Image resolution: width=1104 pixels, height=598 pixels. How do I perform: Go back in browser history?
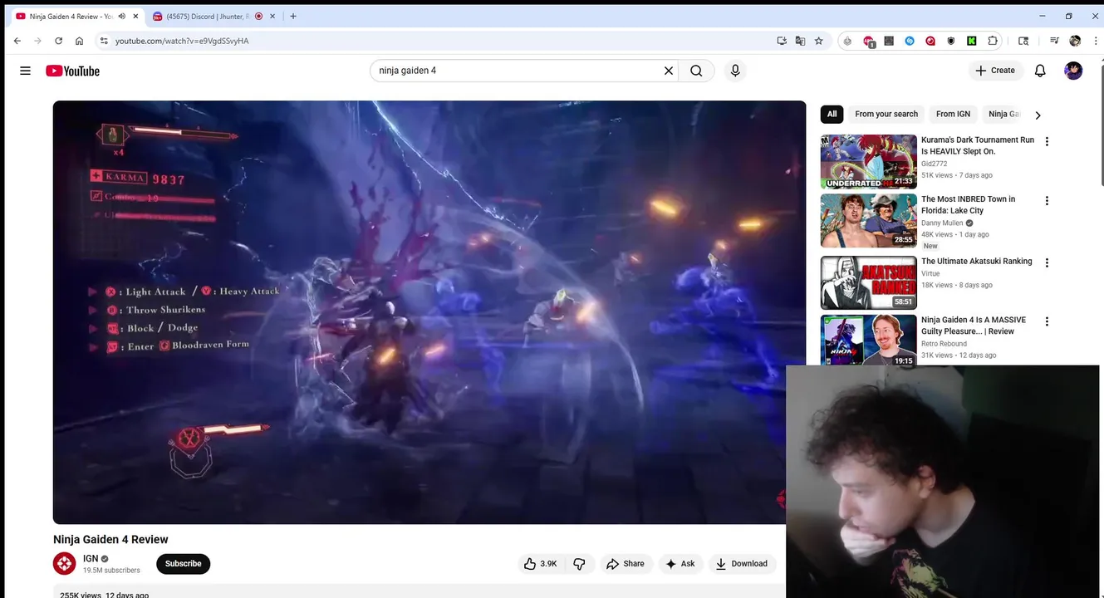point(17,41)
